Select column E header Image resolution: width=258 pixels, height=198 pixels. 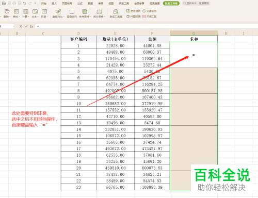pyautogui.click(x=115, y=34)
